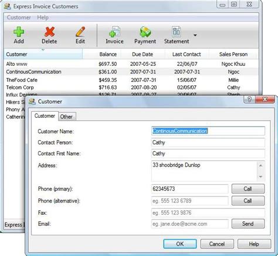Close the Customer dialog window

pos(265,99)
